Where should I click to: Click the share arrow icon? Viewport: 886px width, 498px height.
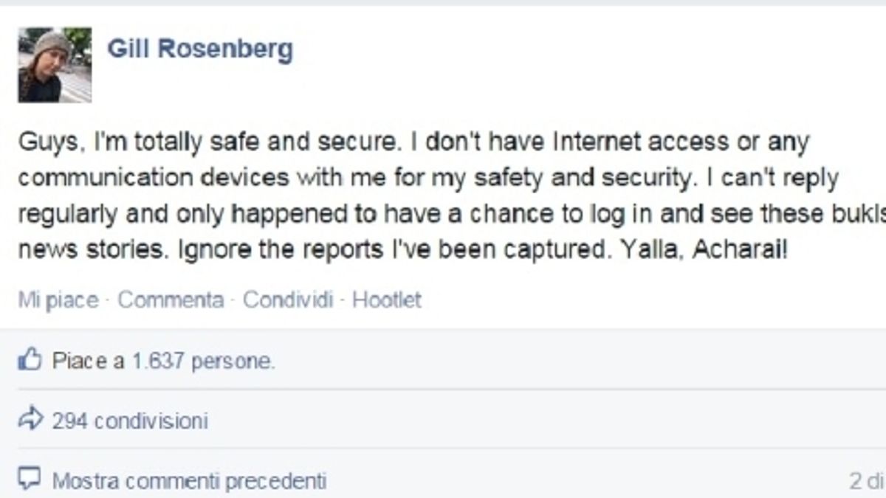pyautogui.click(x=29, y=420)
